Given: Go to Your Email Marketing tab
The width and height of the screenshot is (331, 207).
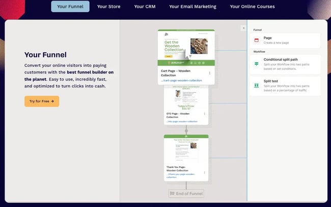Looking at the screenshot, I should point(192,7).
